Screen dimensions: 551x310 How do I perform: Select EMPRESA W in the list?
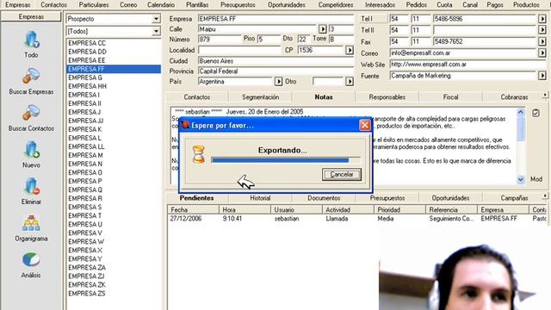click(114, 241)
